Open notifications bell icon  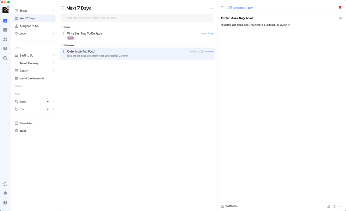pyautogui.click(x=5, y=193)
